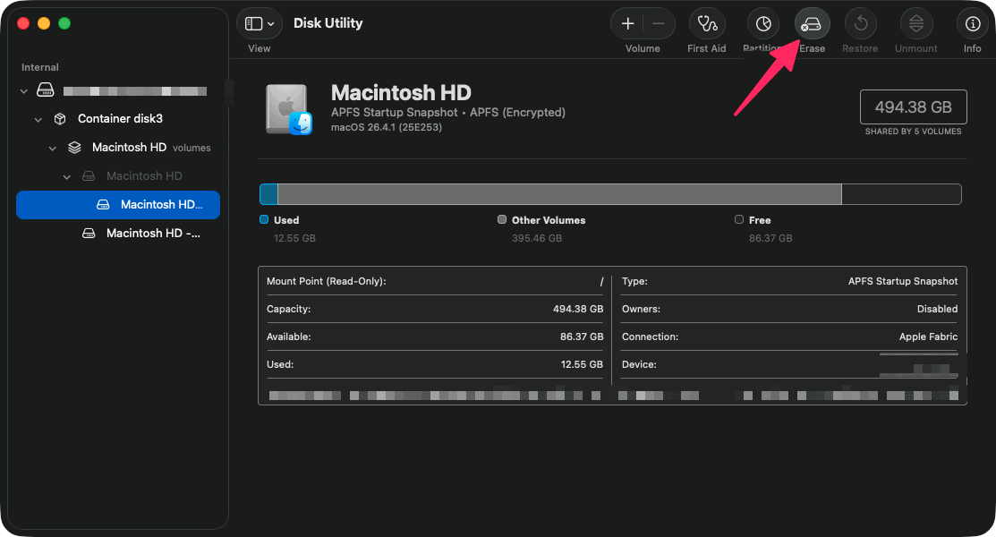
Task: Click the 494.38 GB capacity badge
Action: [x=913, y=107]
